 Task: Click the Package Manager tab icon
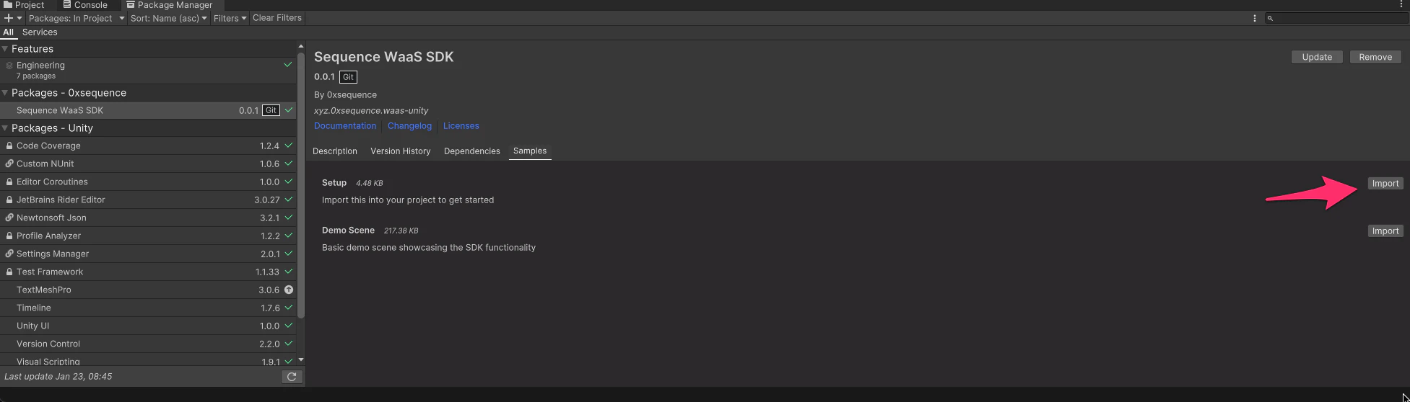tap(131, 4)
